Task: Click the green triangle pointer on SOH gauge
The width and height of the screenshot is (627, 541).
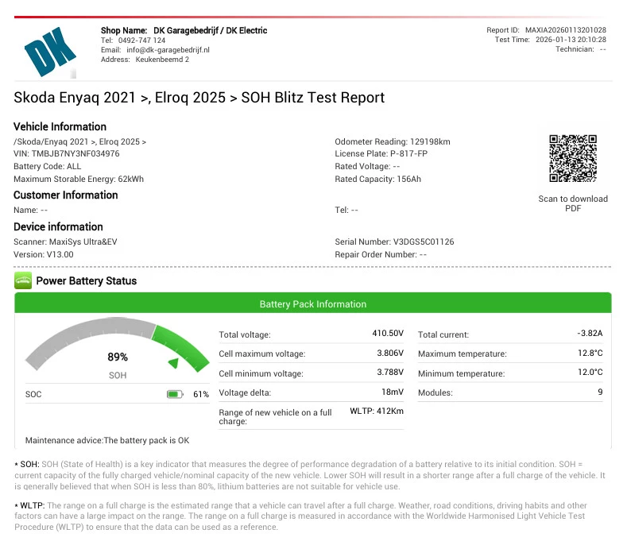Action: click(172, 363)
